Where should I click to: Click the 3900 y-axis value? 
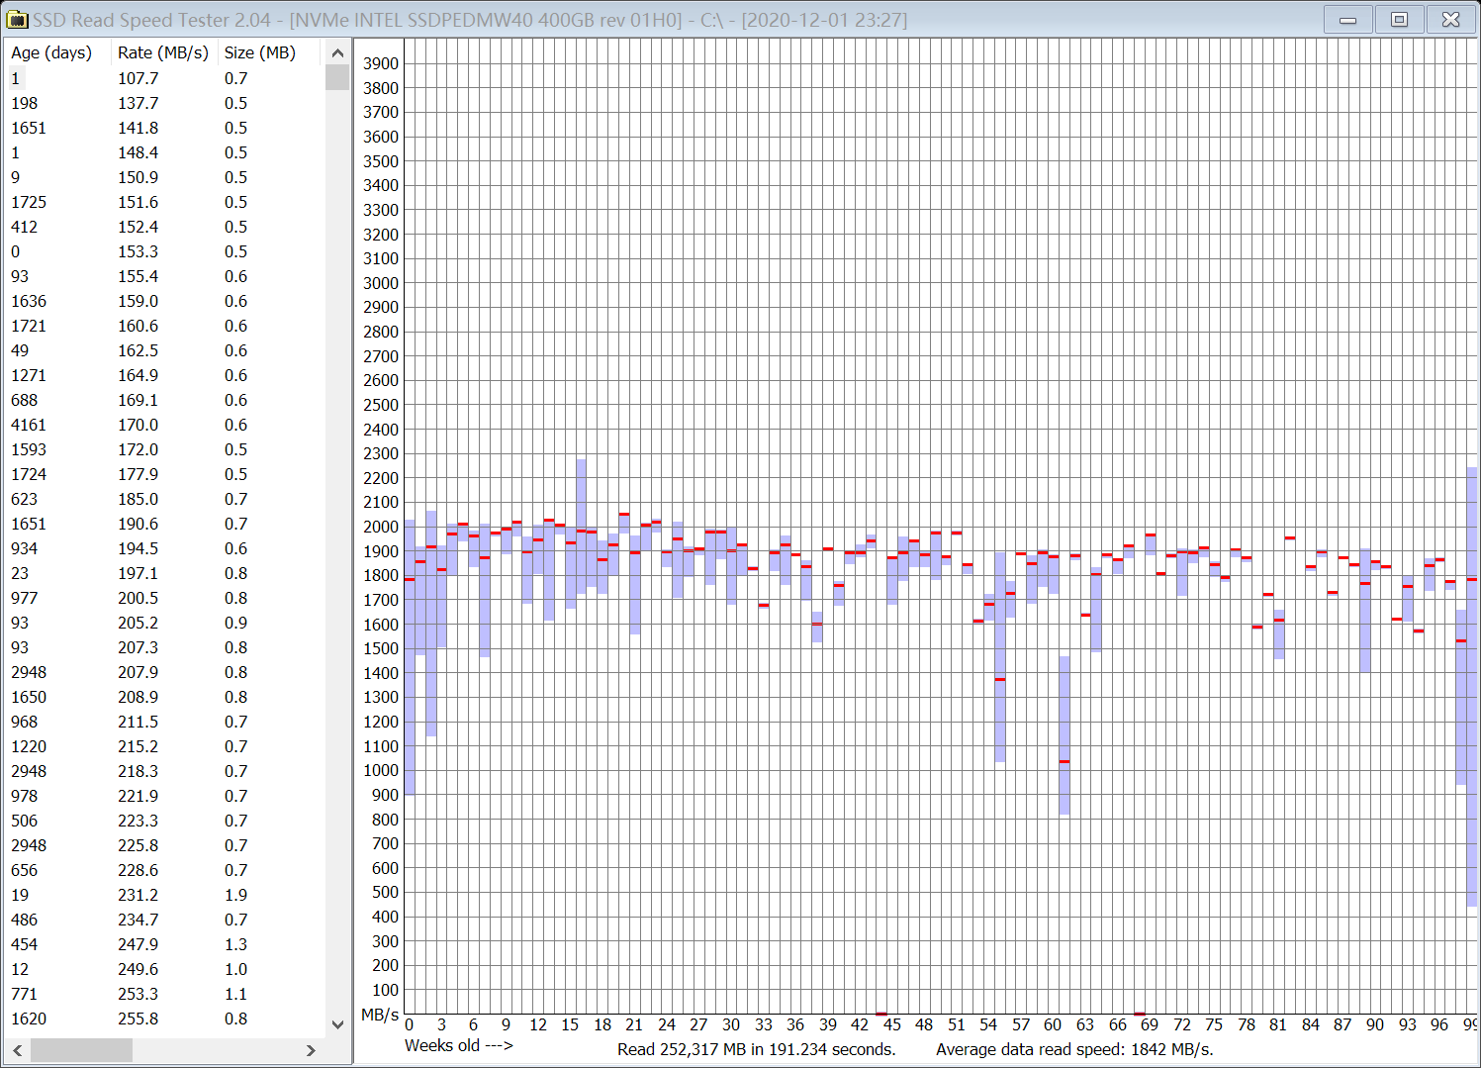(381, 63)
